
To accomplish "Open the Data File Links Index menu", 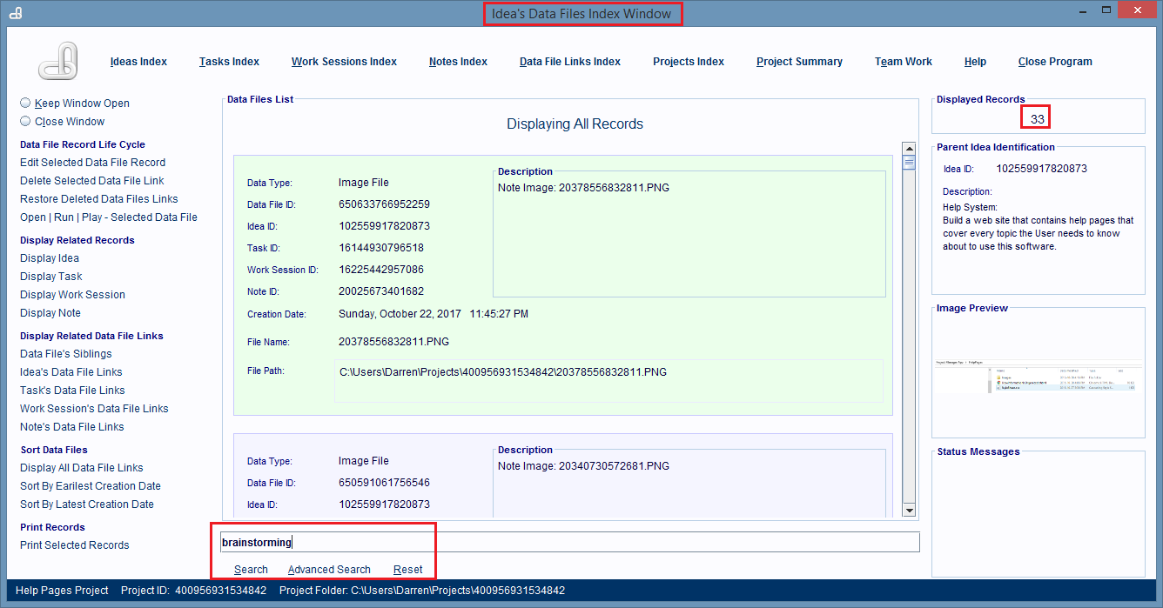I will 570,62.
